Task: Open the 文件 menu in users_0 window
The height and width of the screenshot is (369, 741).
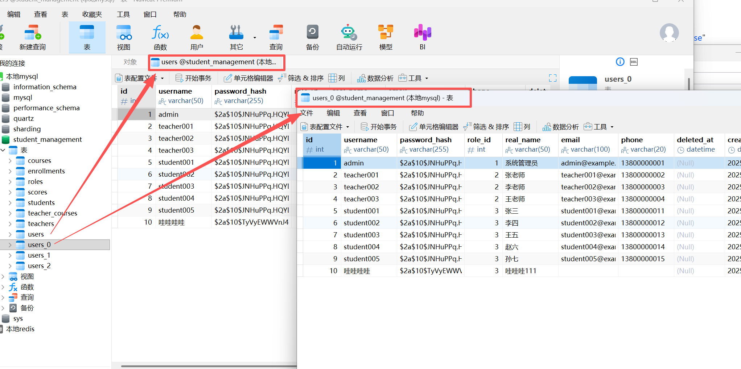Action: pos(306,113)
